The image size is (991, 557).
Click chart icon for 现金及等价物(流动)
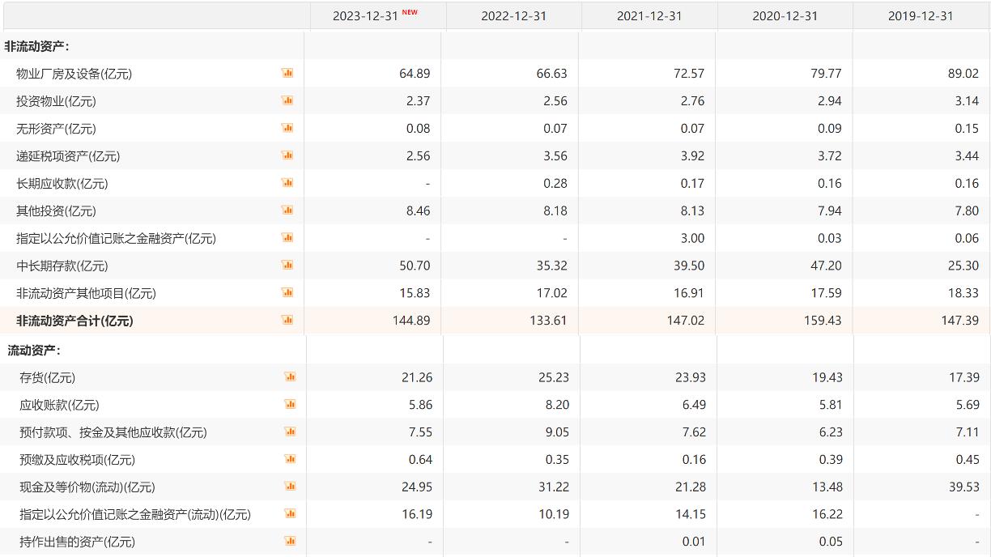(x=291, y=487)
